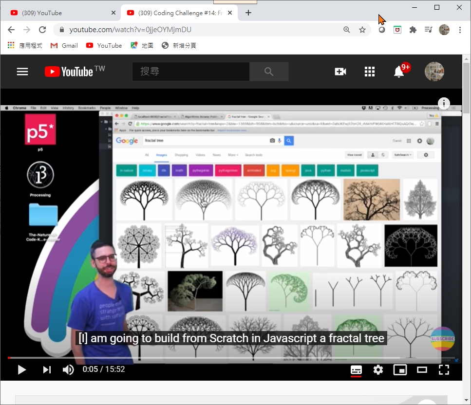Click the zoom magnifier in address bar

347,30
